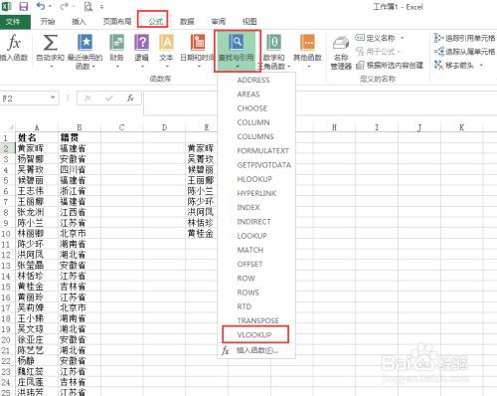
Task: Choose INDEX from the function list
Action: [x=255, y=207]
